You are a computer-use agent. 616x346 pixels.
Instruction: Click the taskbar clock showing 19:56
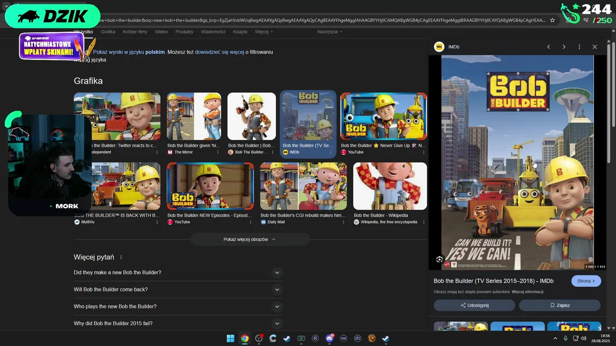point(601,338)
